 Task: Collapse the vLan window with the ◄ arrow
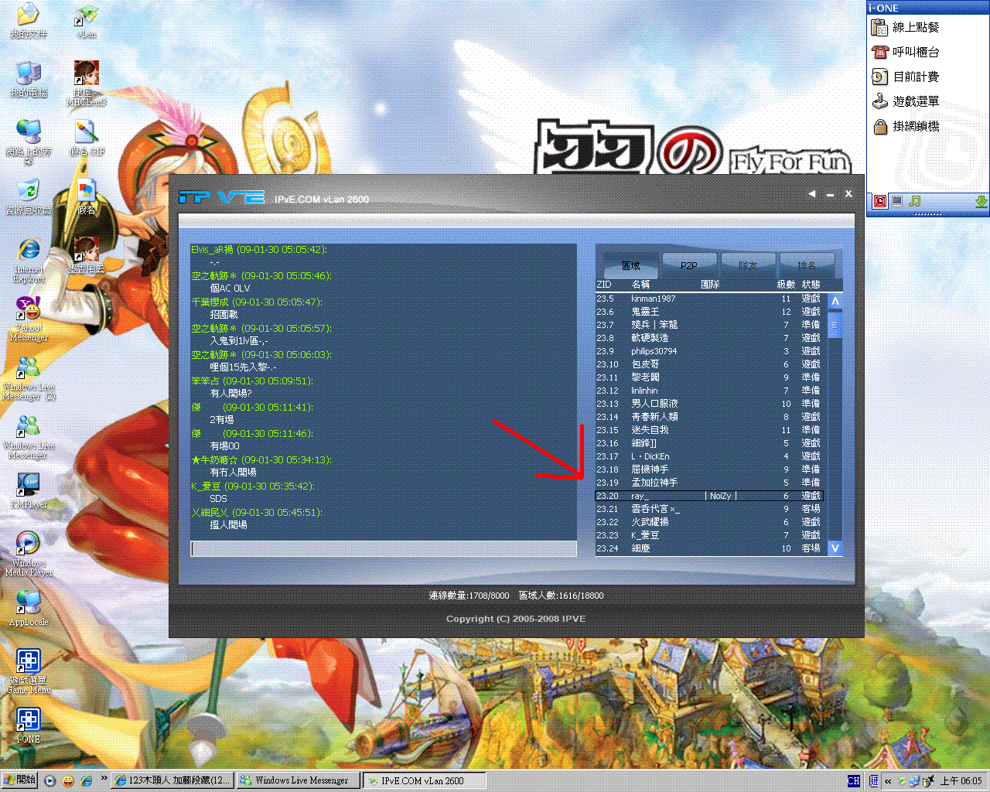coord(811,194)
